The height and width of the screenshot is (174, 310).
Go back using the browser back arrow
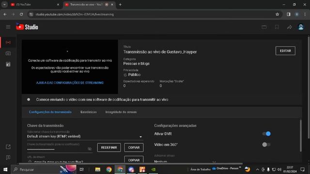coord(5,14)
